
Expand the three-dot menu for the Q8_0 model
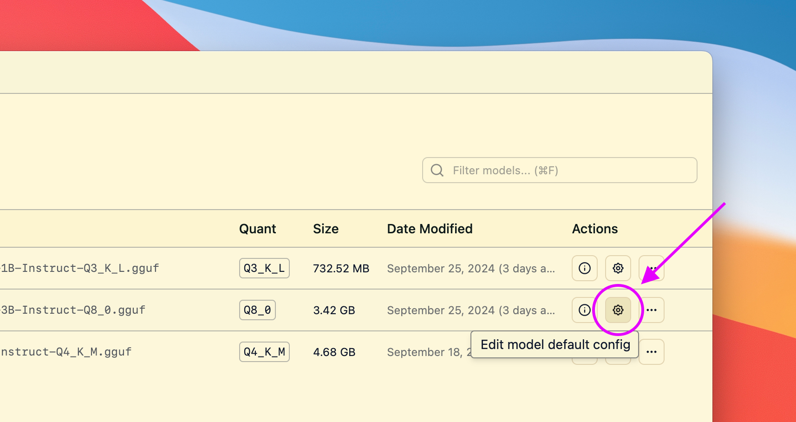[652, 310]
